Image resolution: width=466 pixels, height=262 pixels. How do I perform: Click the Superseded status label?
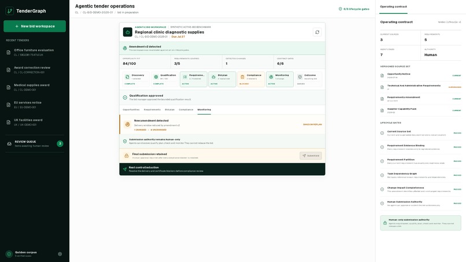pyautogui.click(x=454, y=87)
